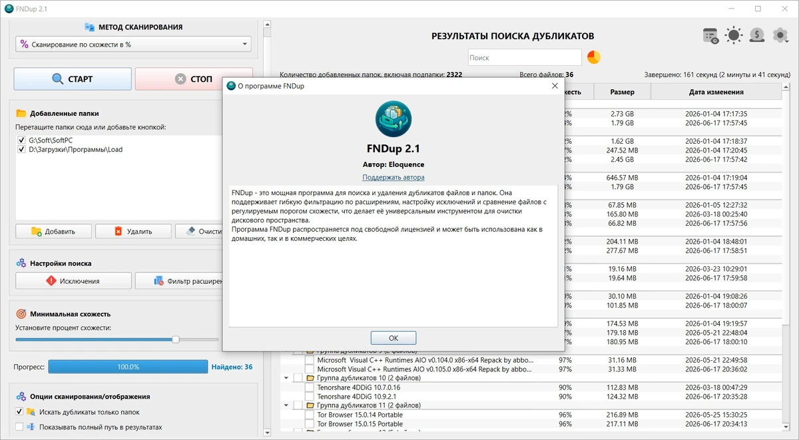The width and height of the screenshot is (799, 440).
Task: Start scanning with the СТАРТ button
Action: click(x=73, y=79)
